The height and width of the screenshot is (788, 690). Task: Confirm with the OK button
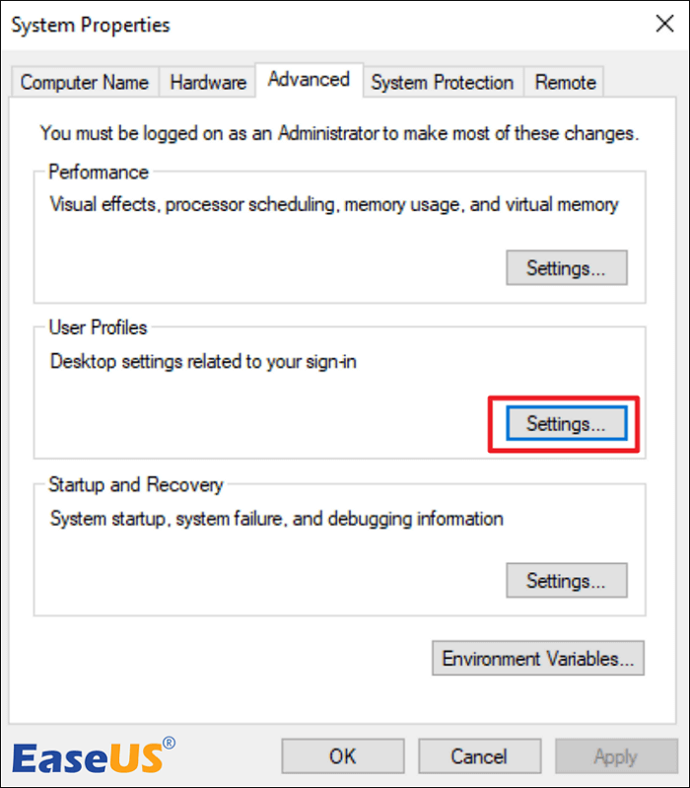343,756
